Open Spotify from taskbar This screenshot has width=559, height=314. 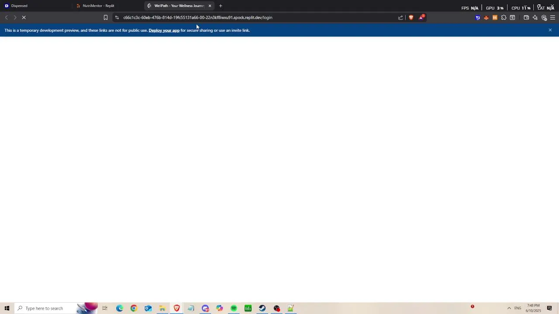point(234,308)
